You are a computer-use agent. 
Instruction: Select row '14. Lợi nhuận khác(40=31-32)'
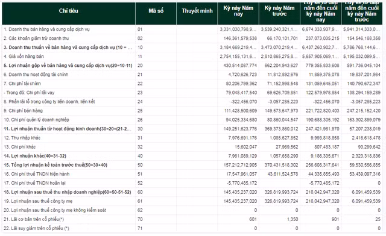tap(192, 156)
